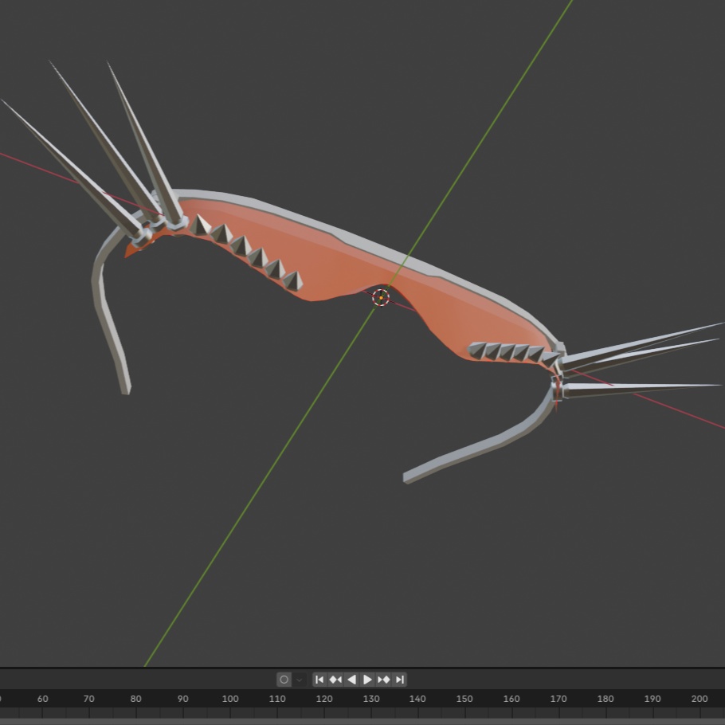Jump to the first frame of the timeline
725x725 pixels.
pyautogui.click(x=319, y=680)
